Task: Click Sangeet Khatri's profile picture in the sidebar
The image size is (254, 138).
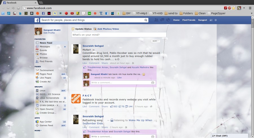Action: point(38,31)
